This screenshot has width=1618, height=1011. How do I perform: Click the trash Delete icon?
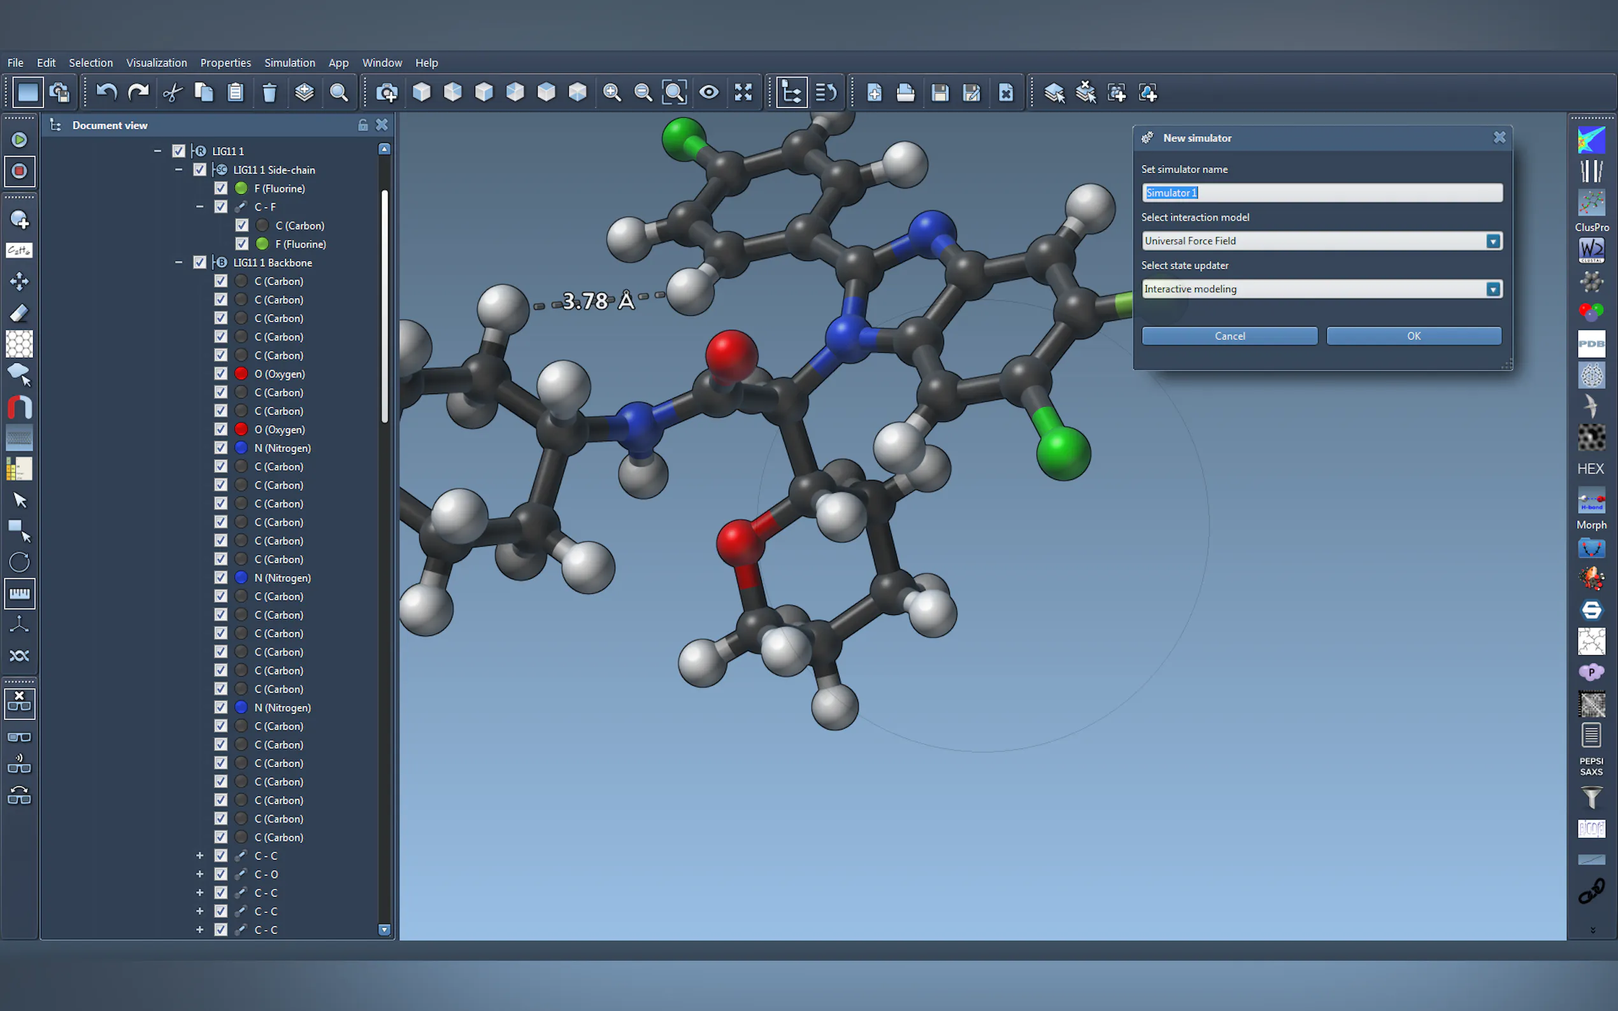click(x=269, y=92)
